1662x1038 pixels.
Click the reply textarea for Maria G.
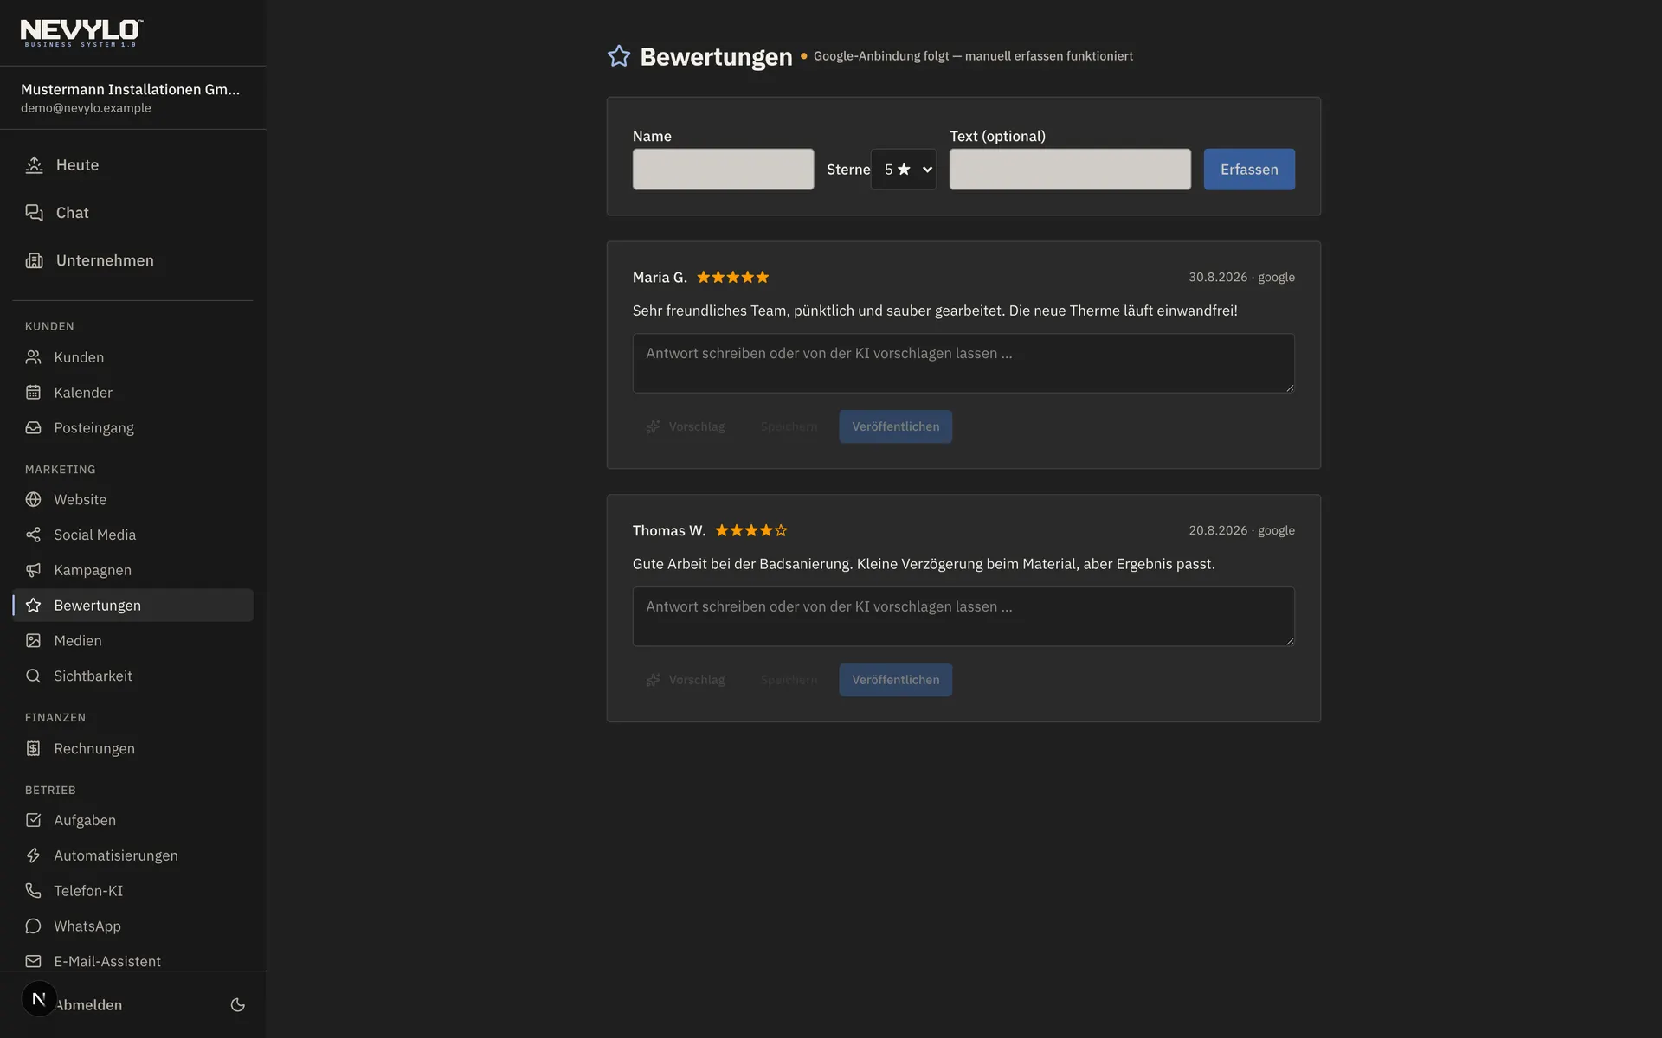(x=963, y=363)
